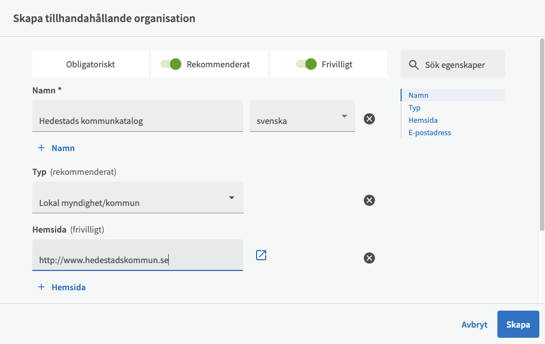
Task: Click the search magnifier icon
Action: coord(414,65)
